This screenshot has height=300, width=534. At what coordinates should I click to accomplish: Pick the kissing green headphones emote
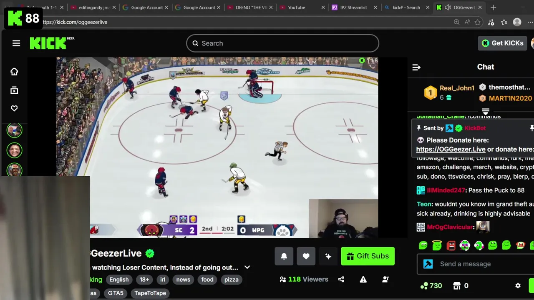tap(479, 245)
